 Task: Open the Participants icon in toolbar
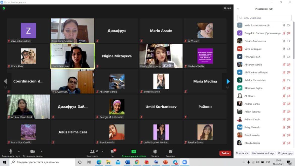pos(92,152)
